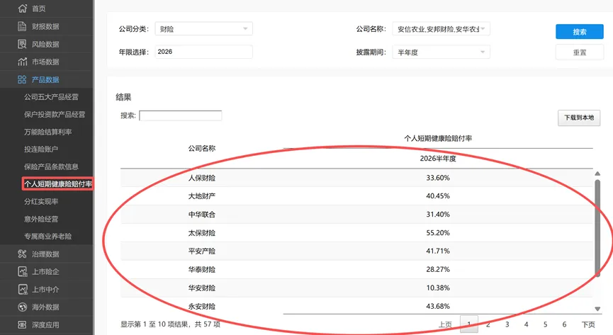Click the 治理数据 tools icon
Image resolution: width=613 pixels, height=335 pixels.
(x=22, y=254)
